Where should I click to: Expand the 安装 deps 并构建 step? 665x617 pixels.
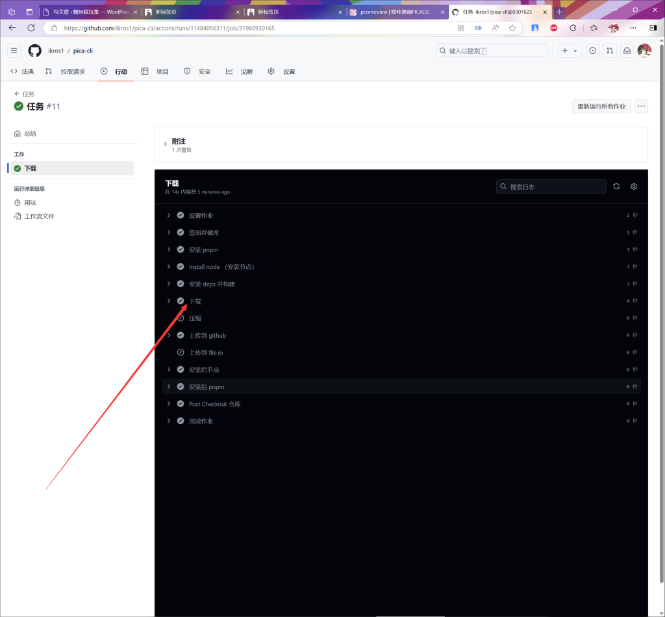169,284
